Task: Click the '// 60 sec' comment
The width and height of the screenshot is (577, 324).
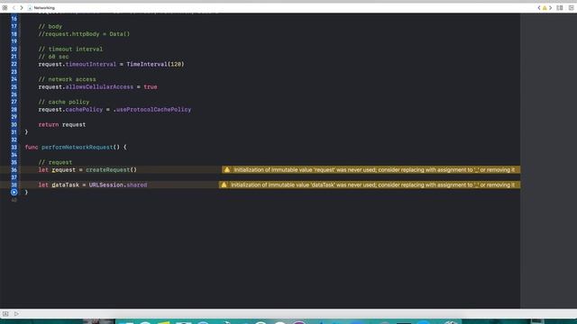Action: [x=53, y=57]
